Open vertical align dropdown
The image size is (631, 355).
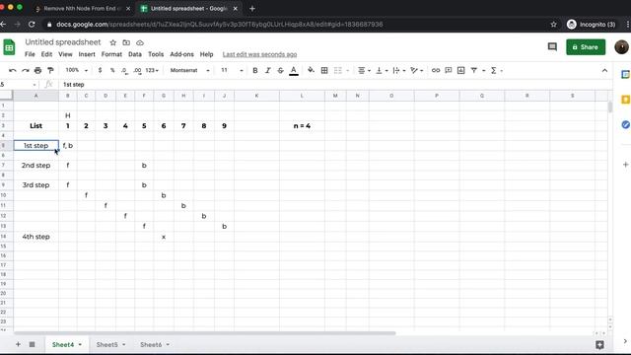pyautogui.click(x=382, y=70)
